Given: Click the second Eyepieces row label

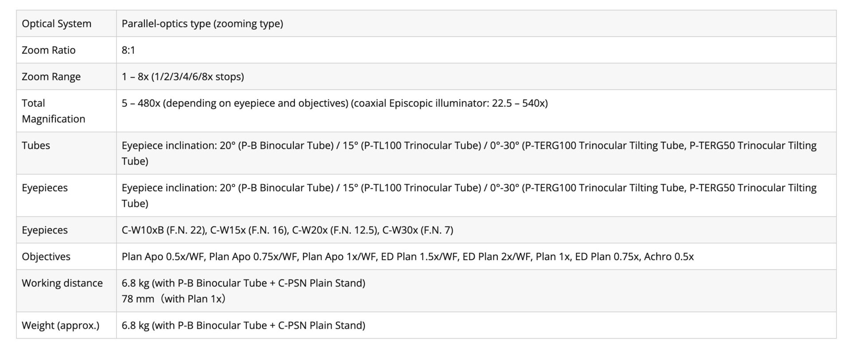Looking at the screenshot, I should pyautogui.click(x=44, y=230).
